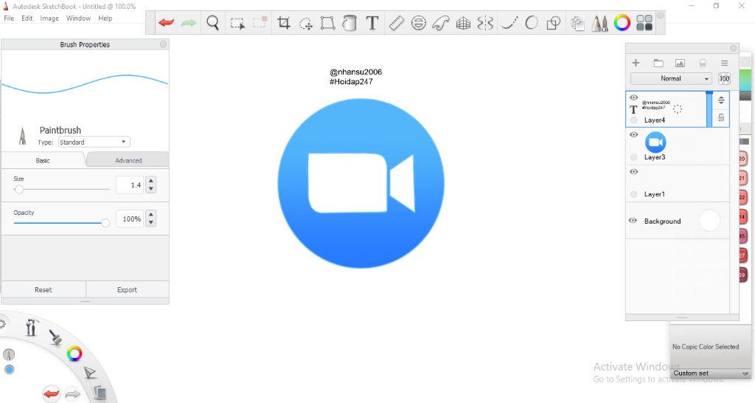This screenshot has width=755, height=403.
Task: Open the Perspective Guides tool
Action: pos(463,23)
